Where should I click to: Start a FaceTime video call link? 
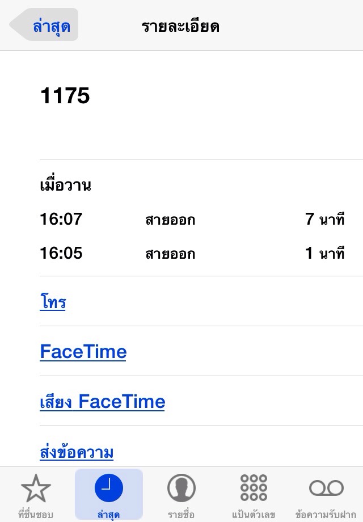[x=83, y=352]
